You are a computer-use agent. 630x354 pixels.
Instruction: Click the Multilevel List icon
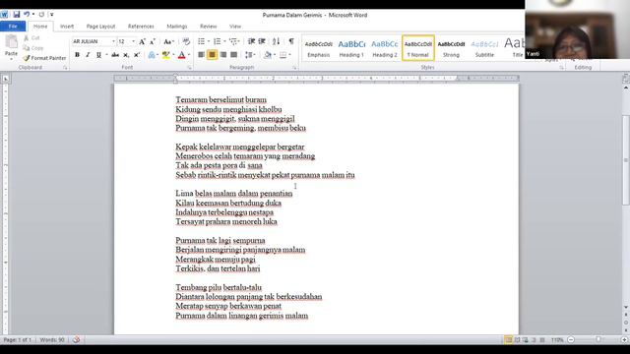tap(233, 41)
